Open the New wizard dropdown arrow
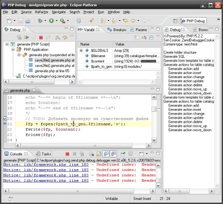This screenshot has height=204, width=223. click(x=14, y=21)
